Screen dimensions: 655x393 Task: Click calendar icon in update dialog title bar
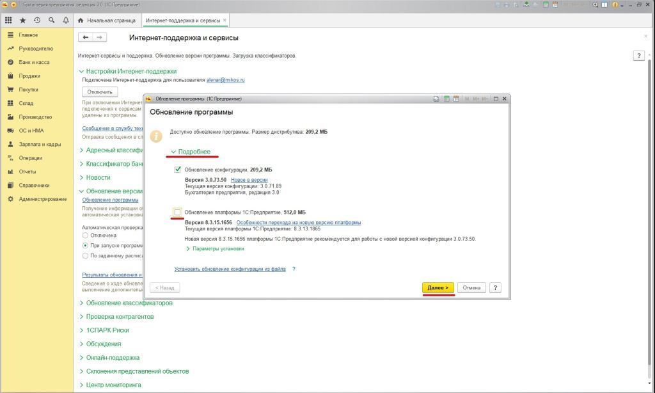click(x=456, y=99)
